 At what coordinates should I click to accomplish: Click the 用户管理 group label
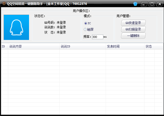click(x=124, y=16)
